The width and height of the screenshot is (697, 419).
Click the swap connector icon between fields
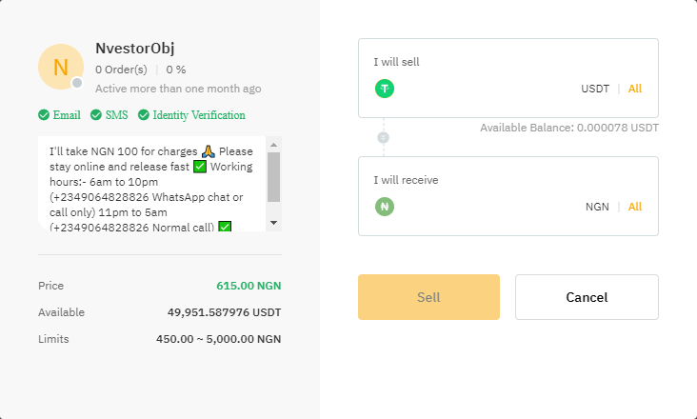(x=384, y=137)
